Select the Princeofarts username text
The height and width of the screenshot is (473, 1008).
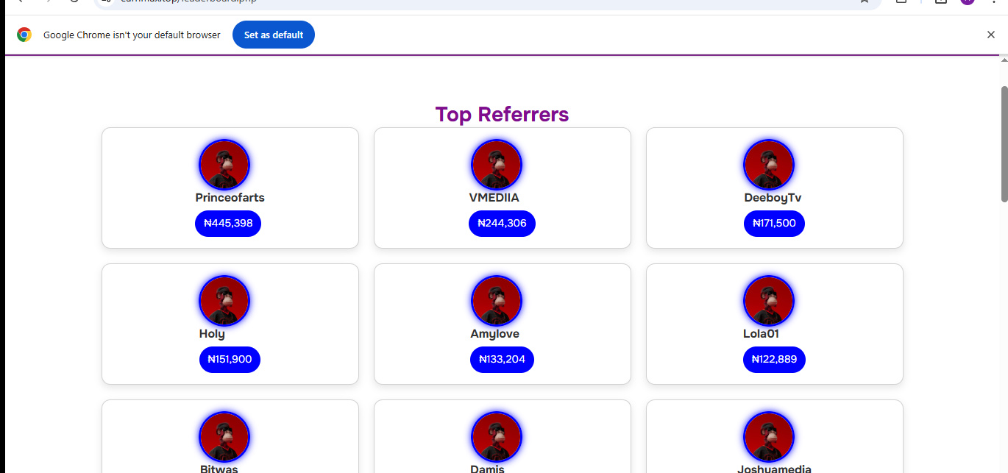pos(230,198)
